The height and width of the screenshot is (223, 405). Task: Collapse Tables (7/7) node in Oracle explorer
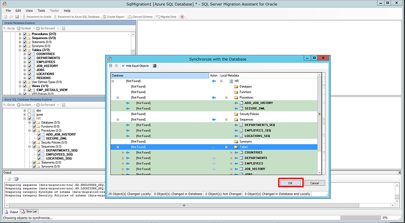20,50
